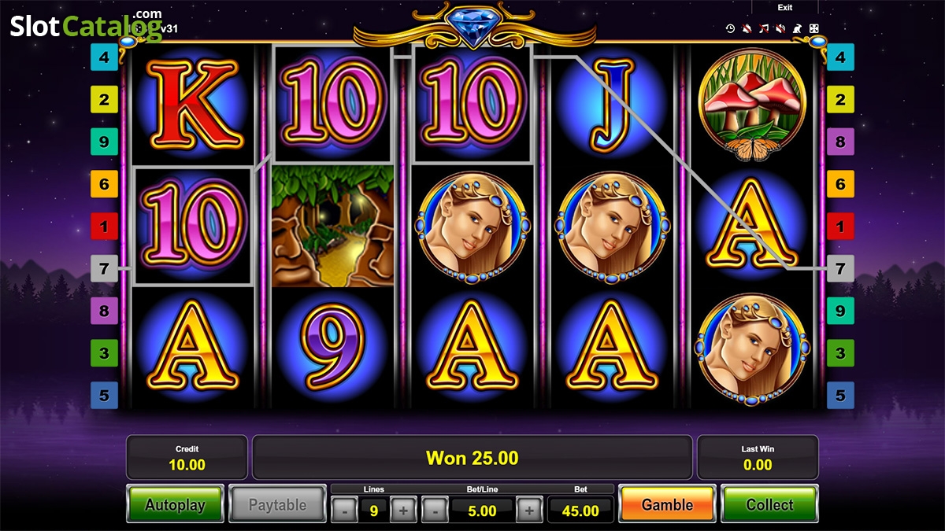Collect the winnings
Image resolution: width=945 pixels, height=531 pixels.
pos(769,504)
